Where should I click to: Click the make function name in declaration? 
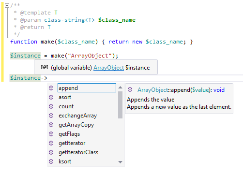click(47, 42)
